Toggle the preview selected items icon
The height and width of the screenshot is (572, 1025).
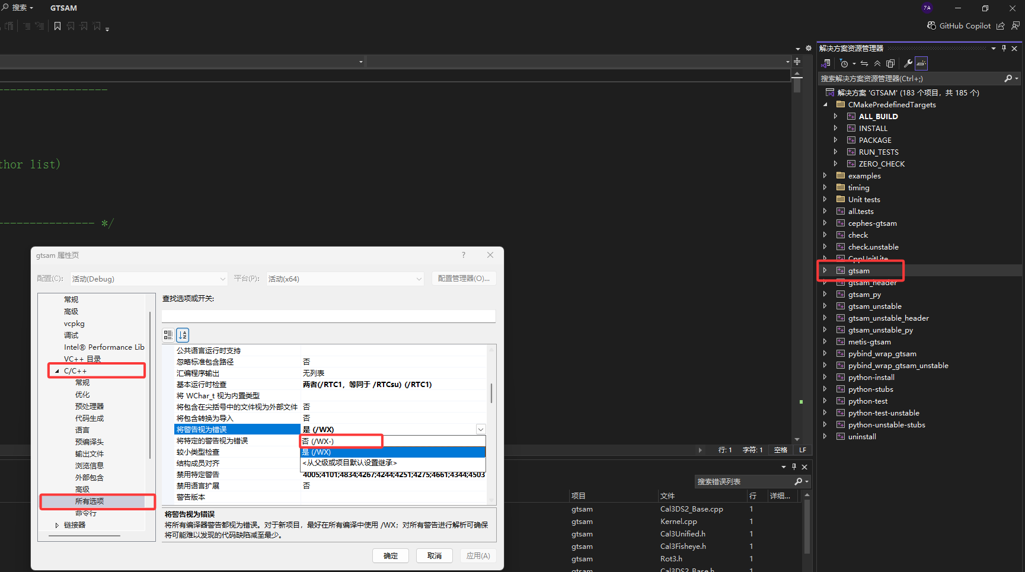921,63
